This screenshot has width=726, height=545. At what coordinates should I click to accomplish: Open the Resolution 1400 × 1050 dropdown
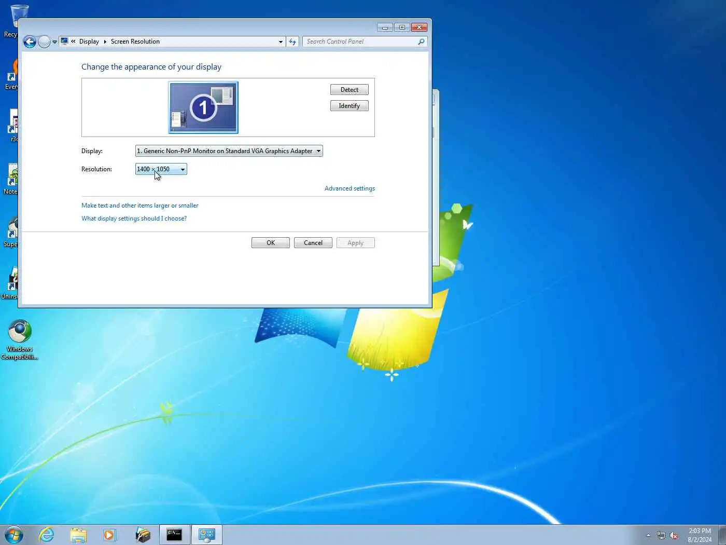tap(161, 169)
